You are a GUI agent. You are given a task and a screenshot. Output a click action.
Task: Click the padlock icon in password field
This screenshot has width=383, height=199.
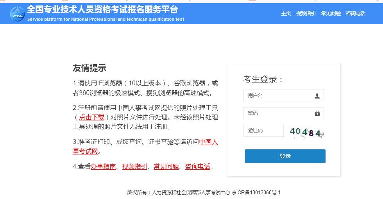(x=317, y=113)
